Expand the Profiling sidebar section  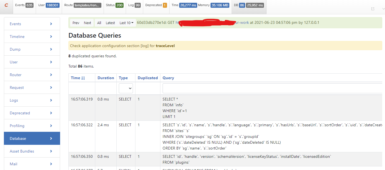point(32,125)
